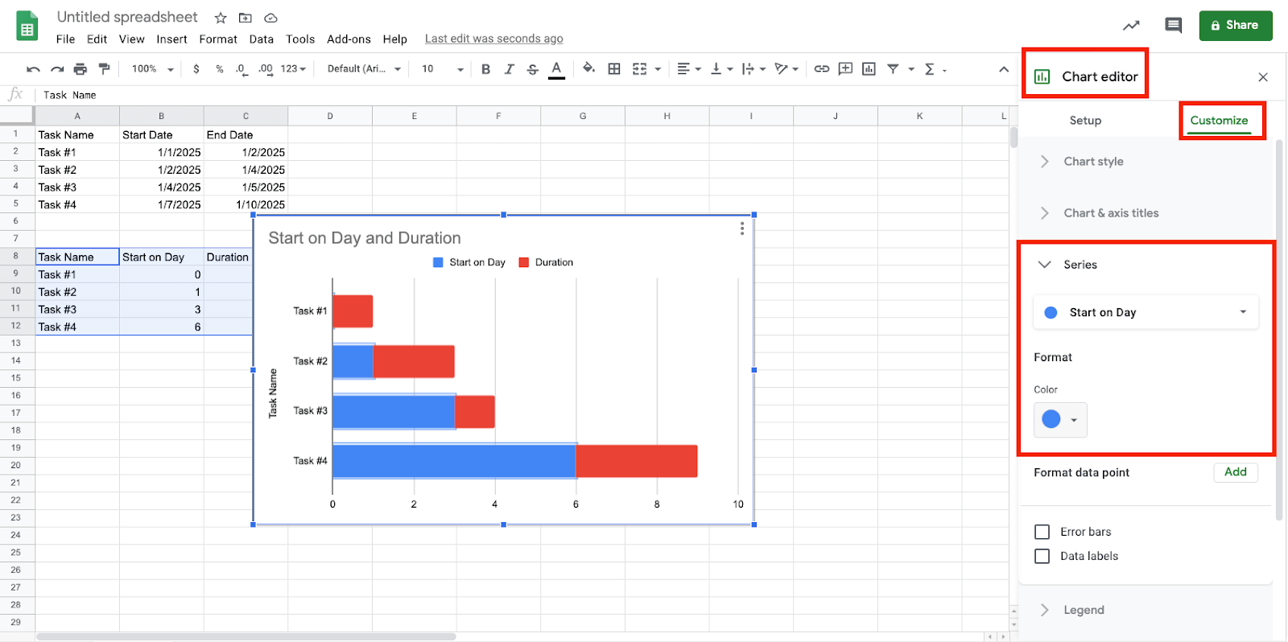Apply strikethrough from the toolbar
1288x642 pixels.
pyautogui.click(x=532, y=69)
